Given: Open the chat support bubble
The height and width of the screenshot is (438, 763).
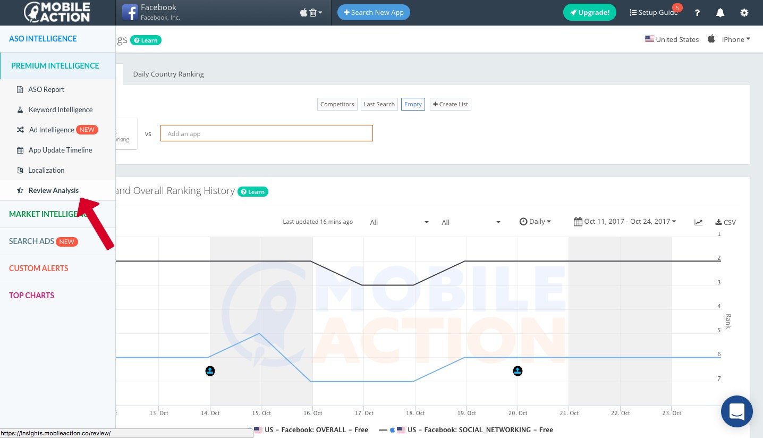Looking at the screenshot, I should click(736, 411).
